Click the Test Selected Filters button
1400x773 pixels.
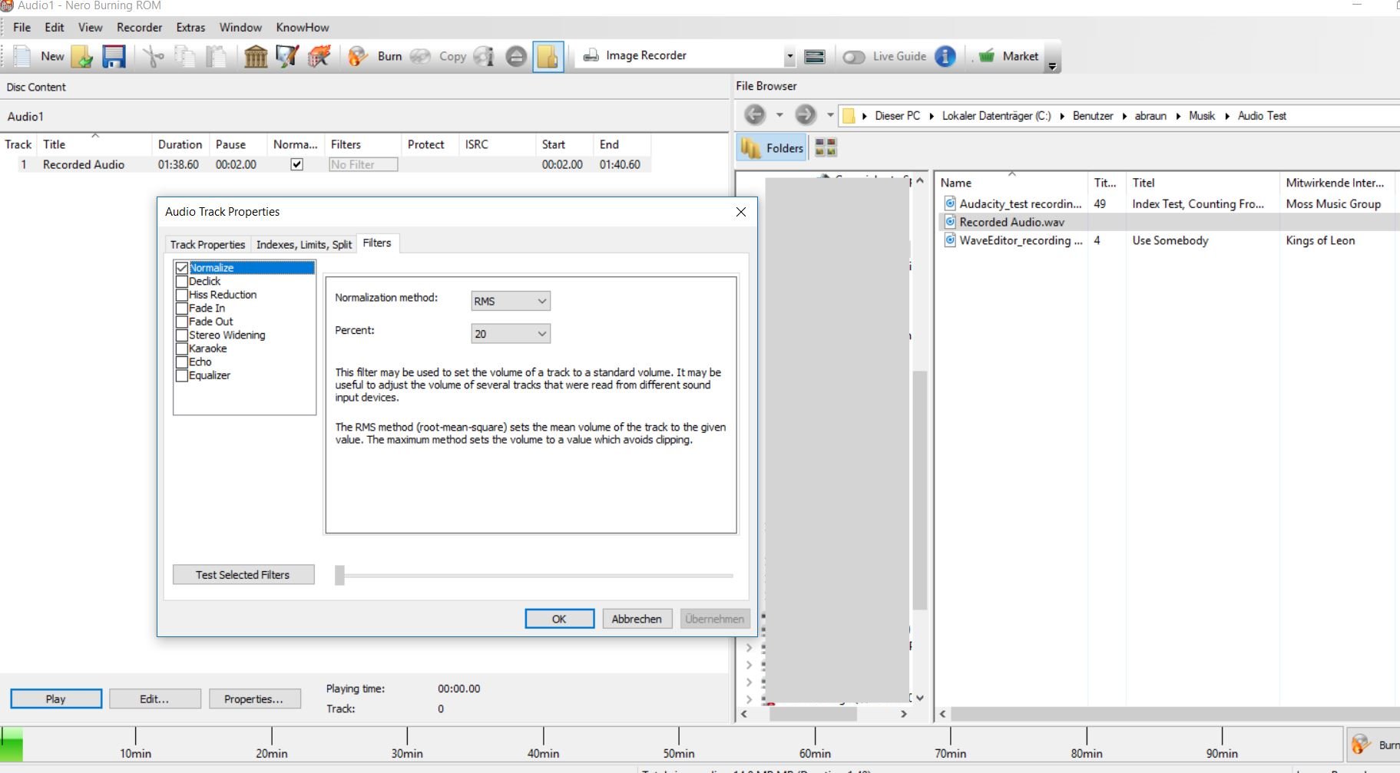[x=243, y=574]
